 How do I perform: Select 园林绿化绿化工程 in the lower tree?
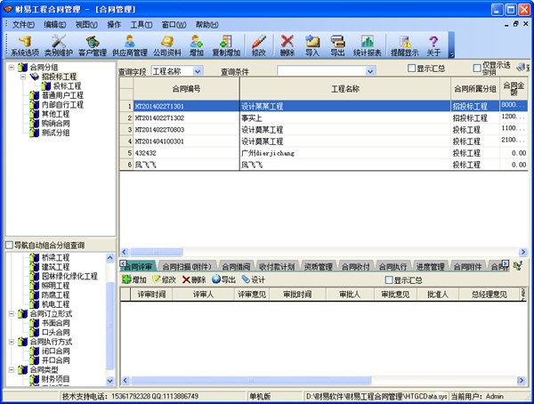[69, 276]
